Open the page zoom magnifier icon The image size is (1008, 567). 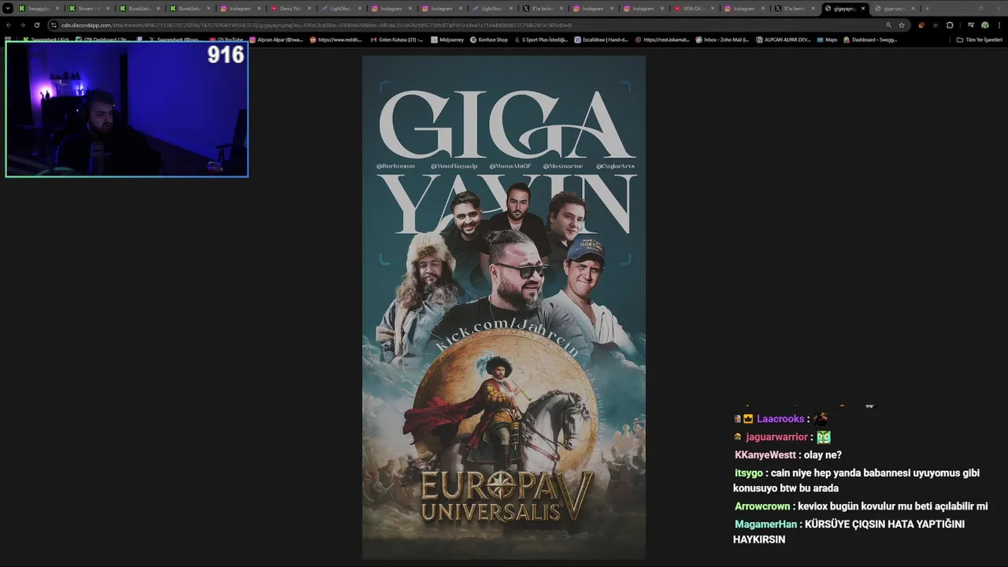pos(889,25)
